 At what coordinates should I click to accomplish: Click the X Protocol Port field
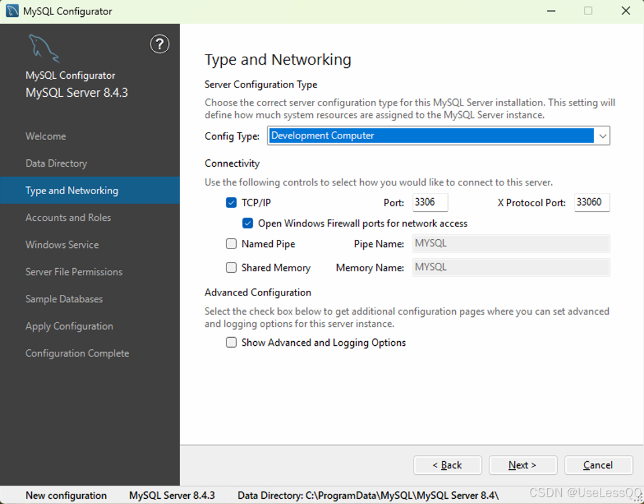click(592, 202)
